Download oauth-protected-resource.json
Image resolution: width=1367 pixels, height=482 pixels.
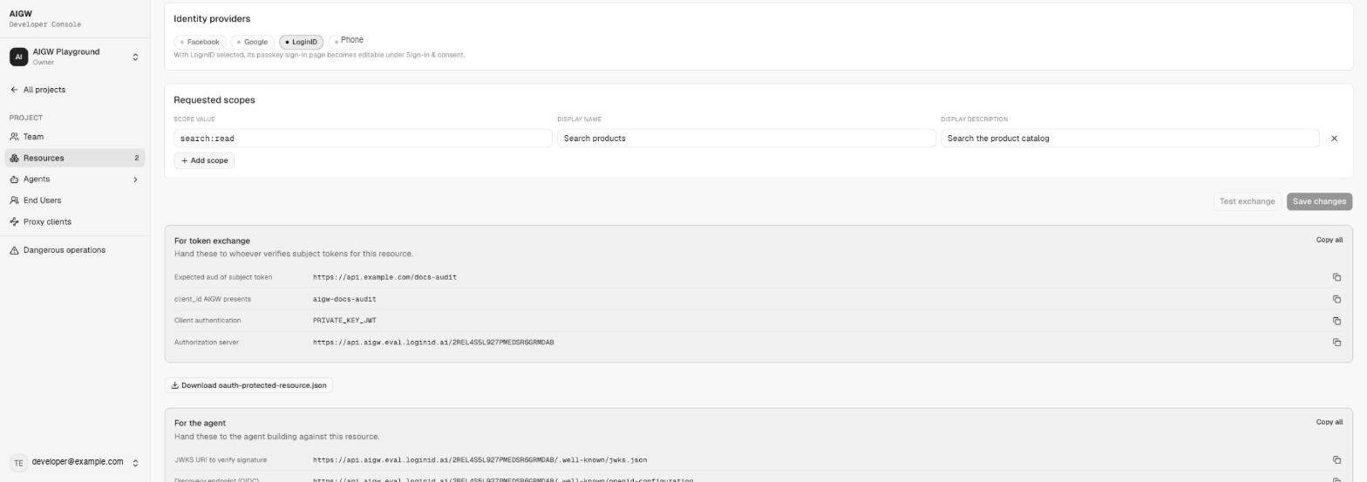pos(248,385)
